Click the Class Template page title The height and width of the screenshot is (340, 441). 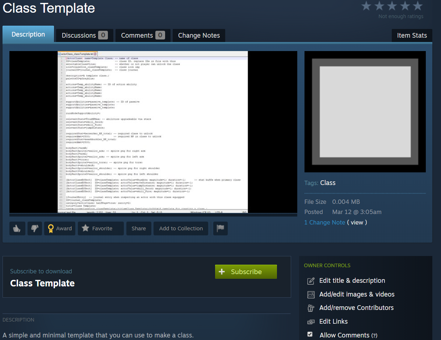pos(49,8)
